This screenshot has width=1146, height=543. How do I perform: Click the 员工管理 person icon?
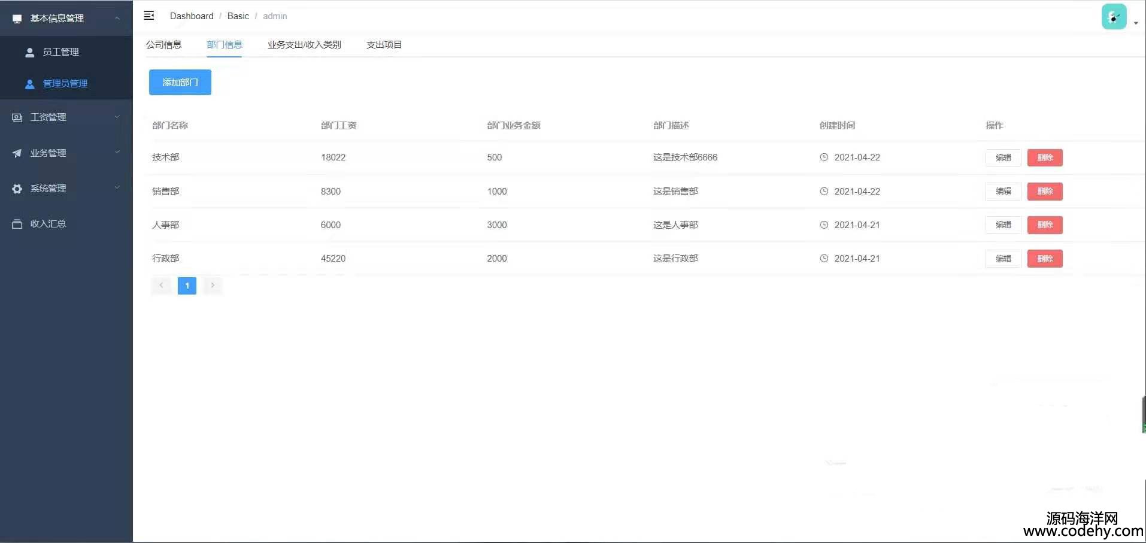[x=29, y=52]
